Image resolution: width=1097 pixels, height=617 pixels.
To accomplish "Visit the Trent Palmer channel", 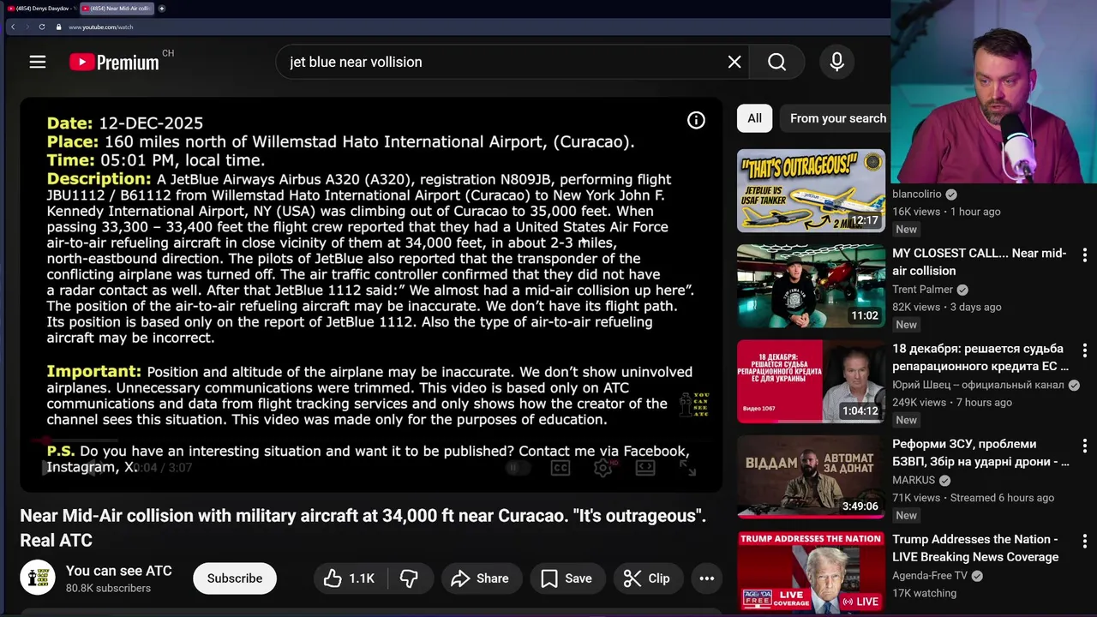I will pyautogui.click(x=923, y=290).
